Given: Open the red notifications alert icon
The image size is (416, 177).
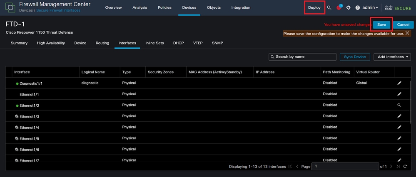Looking at the screenshot, I should tap(339, 7).
